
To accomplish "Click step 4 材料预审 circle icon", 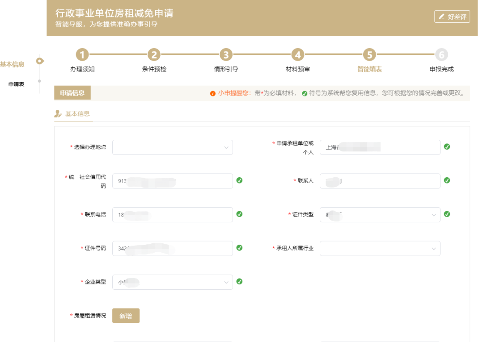I will pos(297,55).
